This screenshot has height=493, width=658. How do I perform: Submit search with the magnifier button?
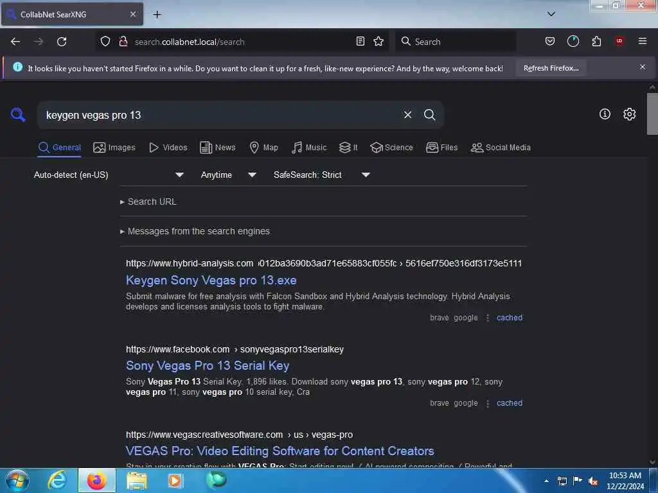pyautogui.click(x=429, y=114)
